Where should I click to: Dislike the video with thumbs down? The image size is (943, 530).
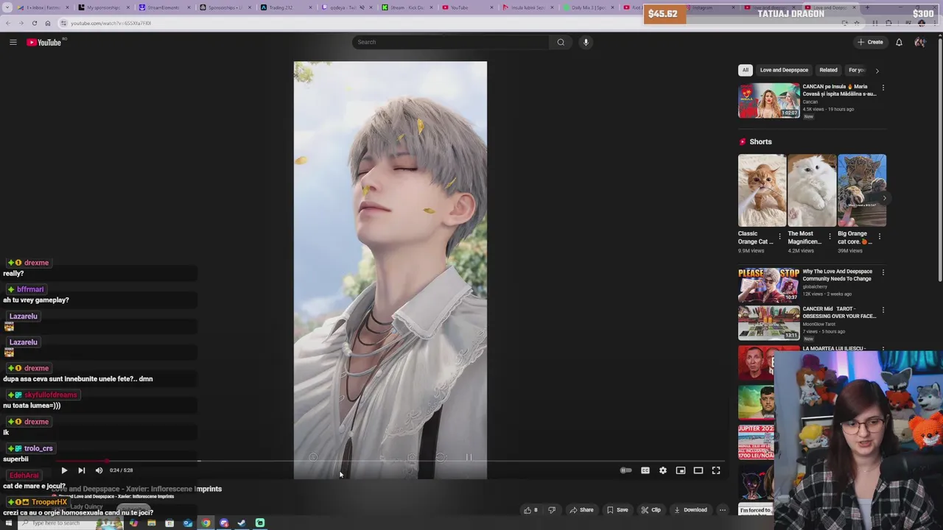pyautogui.click(x=551, y=509)
